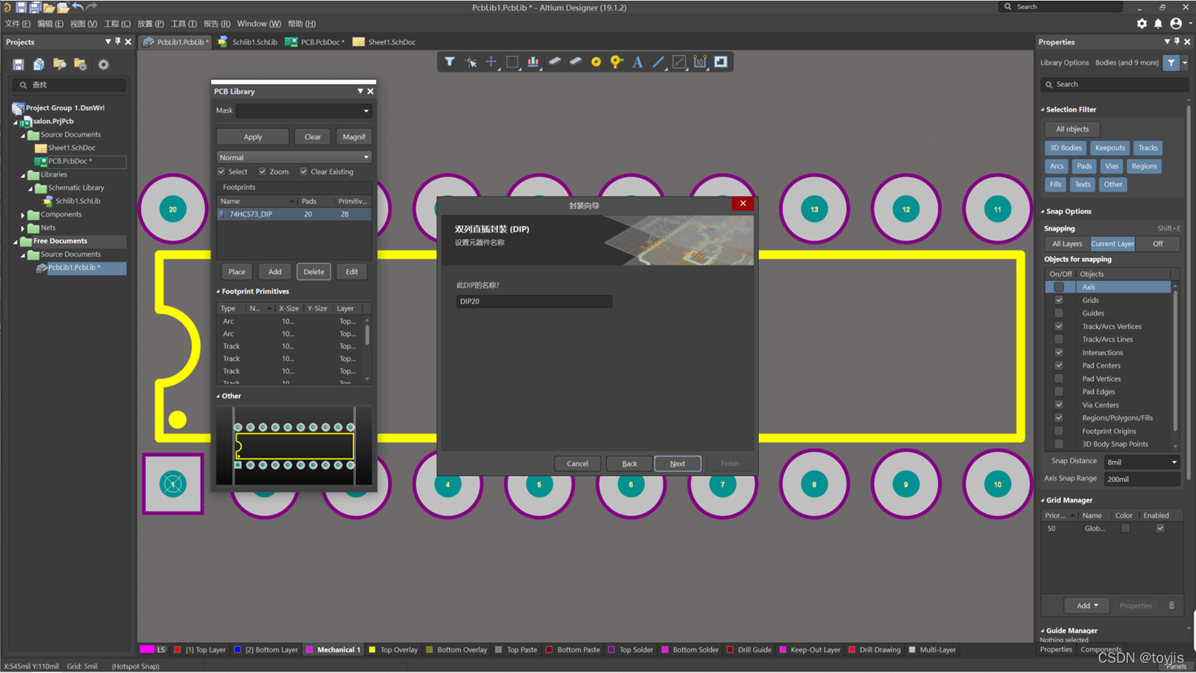Viewport: 1196px width, 673px height.
Task: Click the notifications bell icon
Action: click(1158, 24)
